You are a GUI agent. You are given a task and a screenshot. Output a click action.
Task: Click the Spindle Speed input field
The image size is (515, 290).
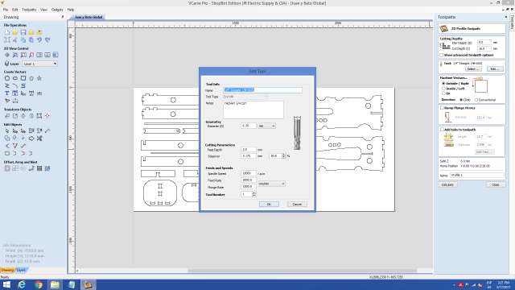coord(248,173)
